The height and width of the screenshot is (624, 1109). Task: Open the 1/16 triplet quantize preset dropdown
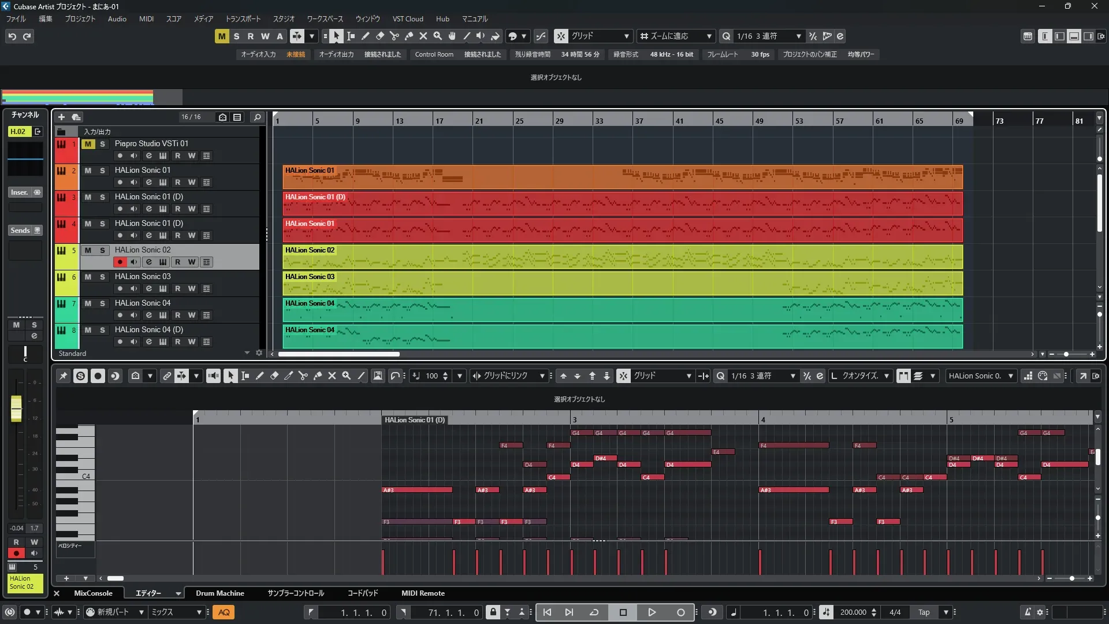coord(799,36)
